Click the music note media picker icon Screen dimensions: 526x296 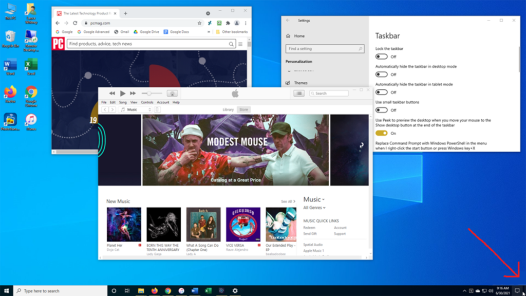(x=124, y=109)
